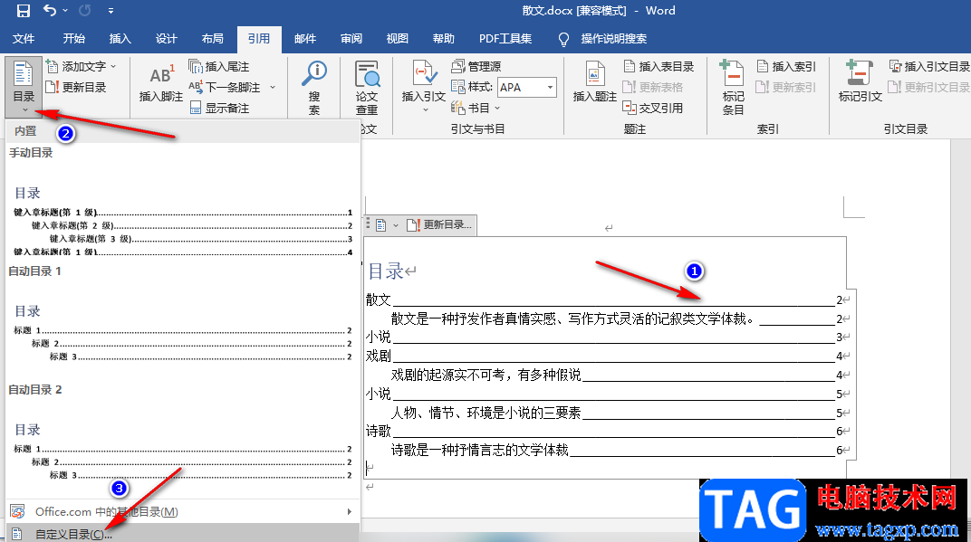
Task: Click the Save icon in title bar
Action: (23, 11)
